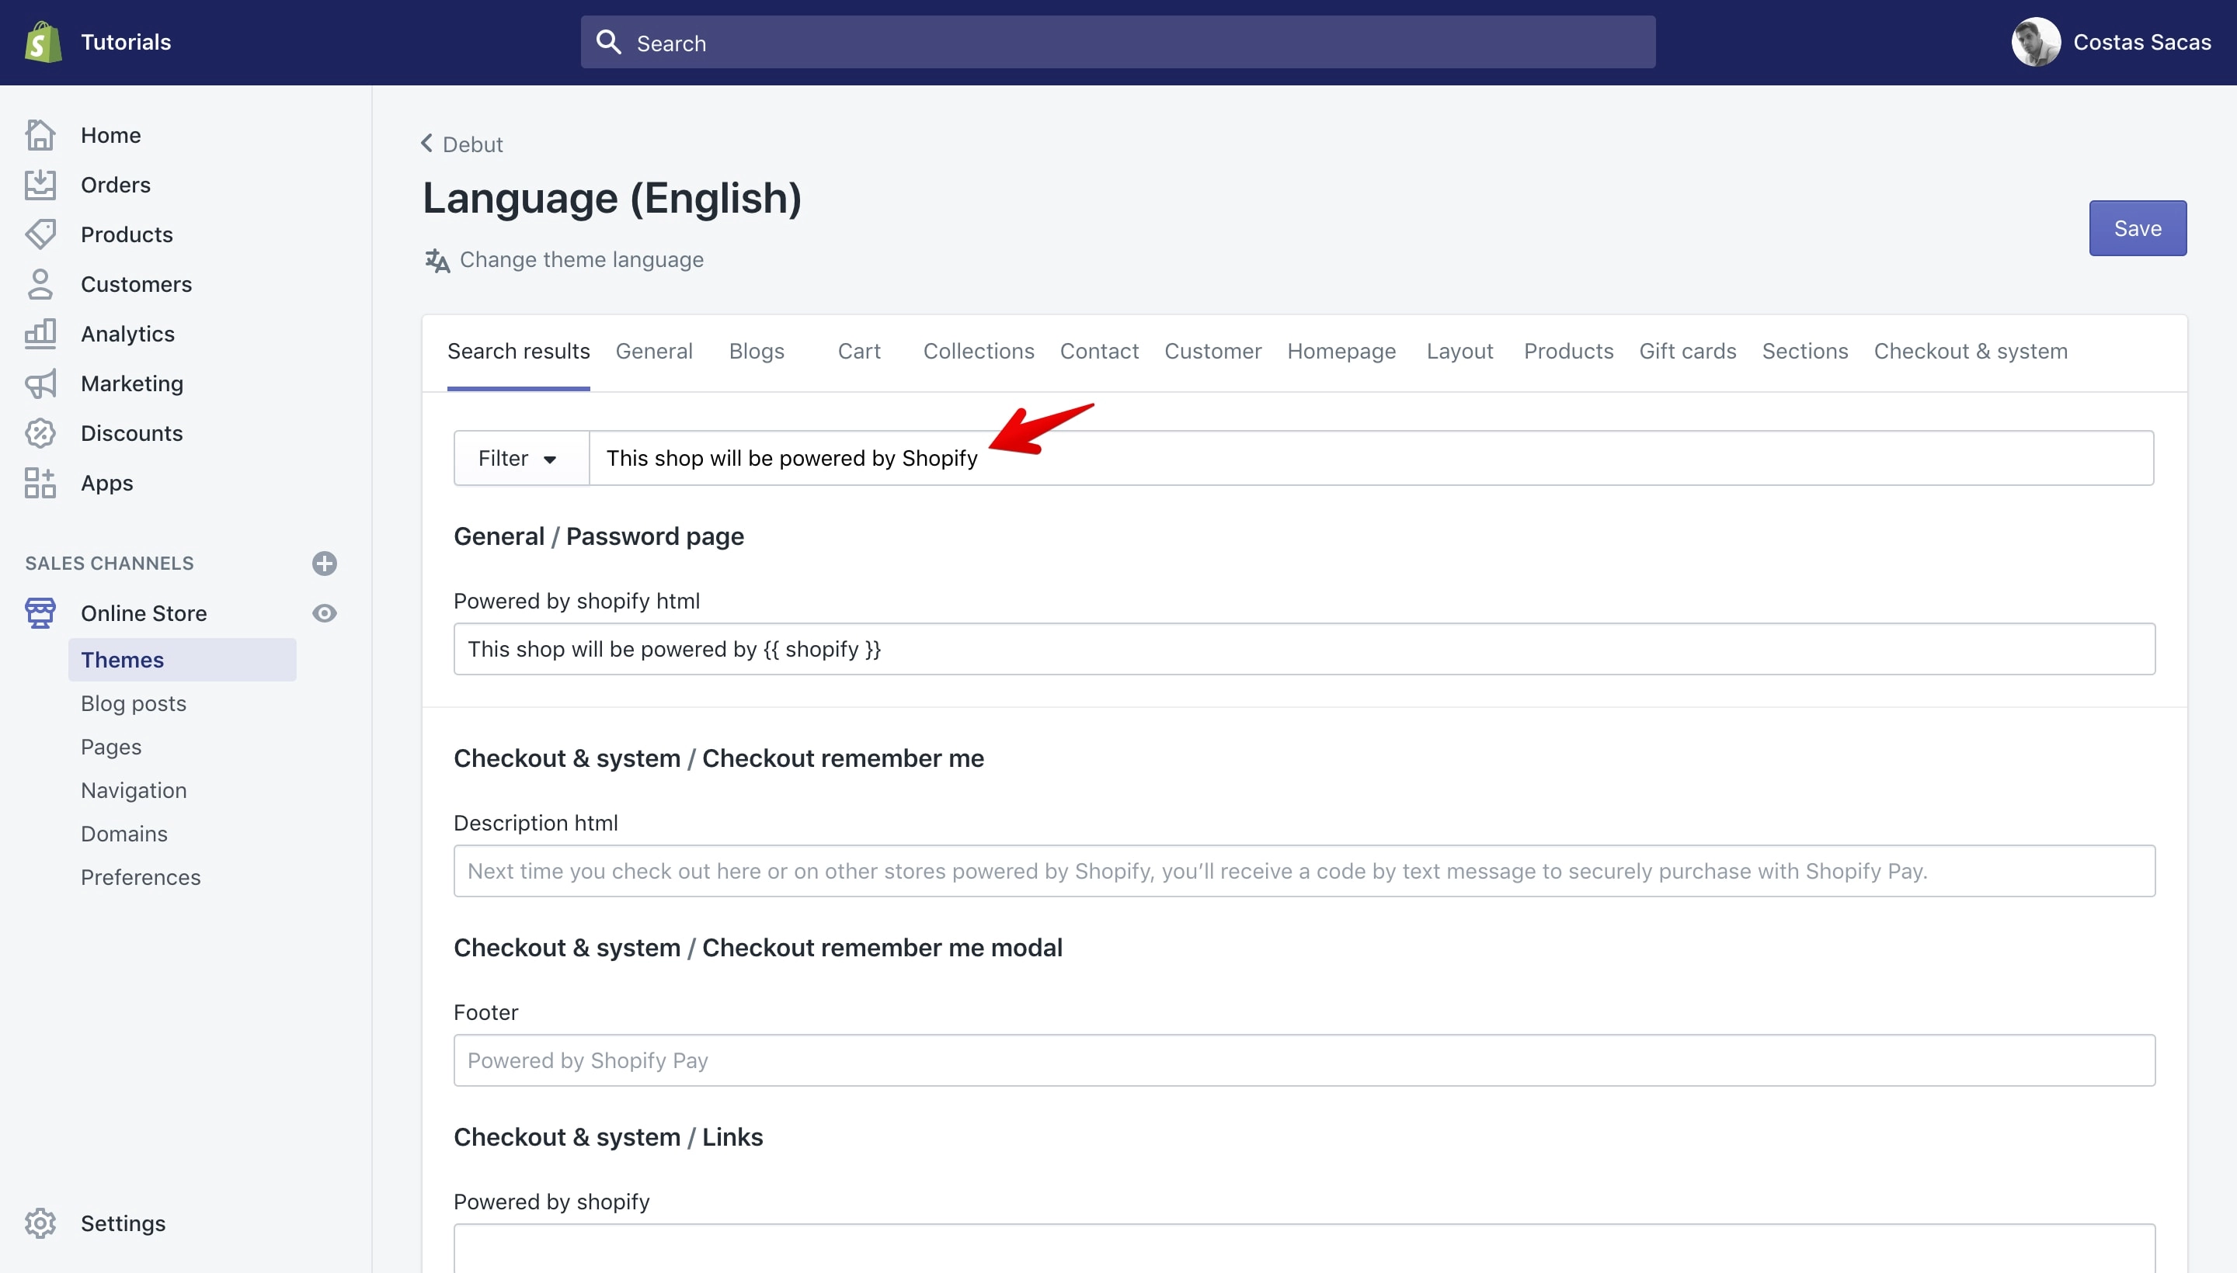Viewport: 2237px width, 1273px height.
Task: Click the Powered by shopify html field
Action: click(x=1303, y=649)
